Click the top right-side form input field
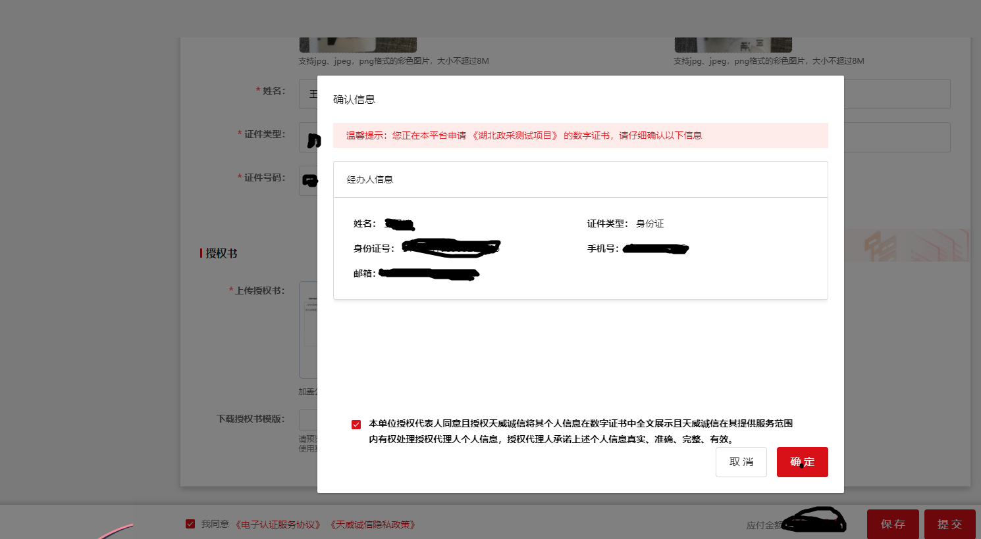This screenshot has height=539, width=981. point(897,94)
